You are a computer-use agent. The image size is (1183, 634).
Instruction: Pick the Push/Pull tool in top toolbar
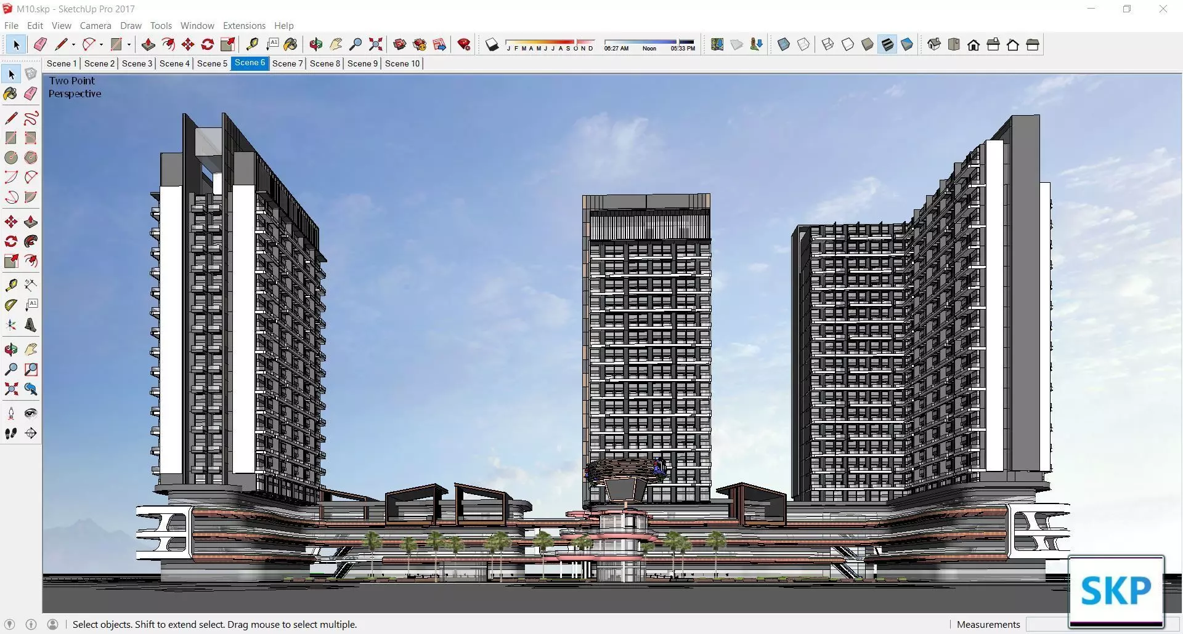[x=148, y=44]
